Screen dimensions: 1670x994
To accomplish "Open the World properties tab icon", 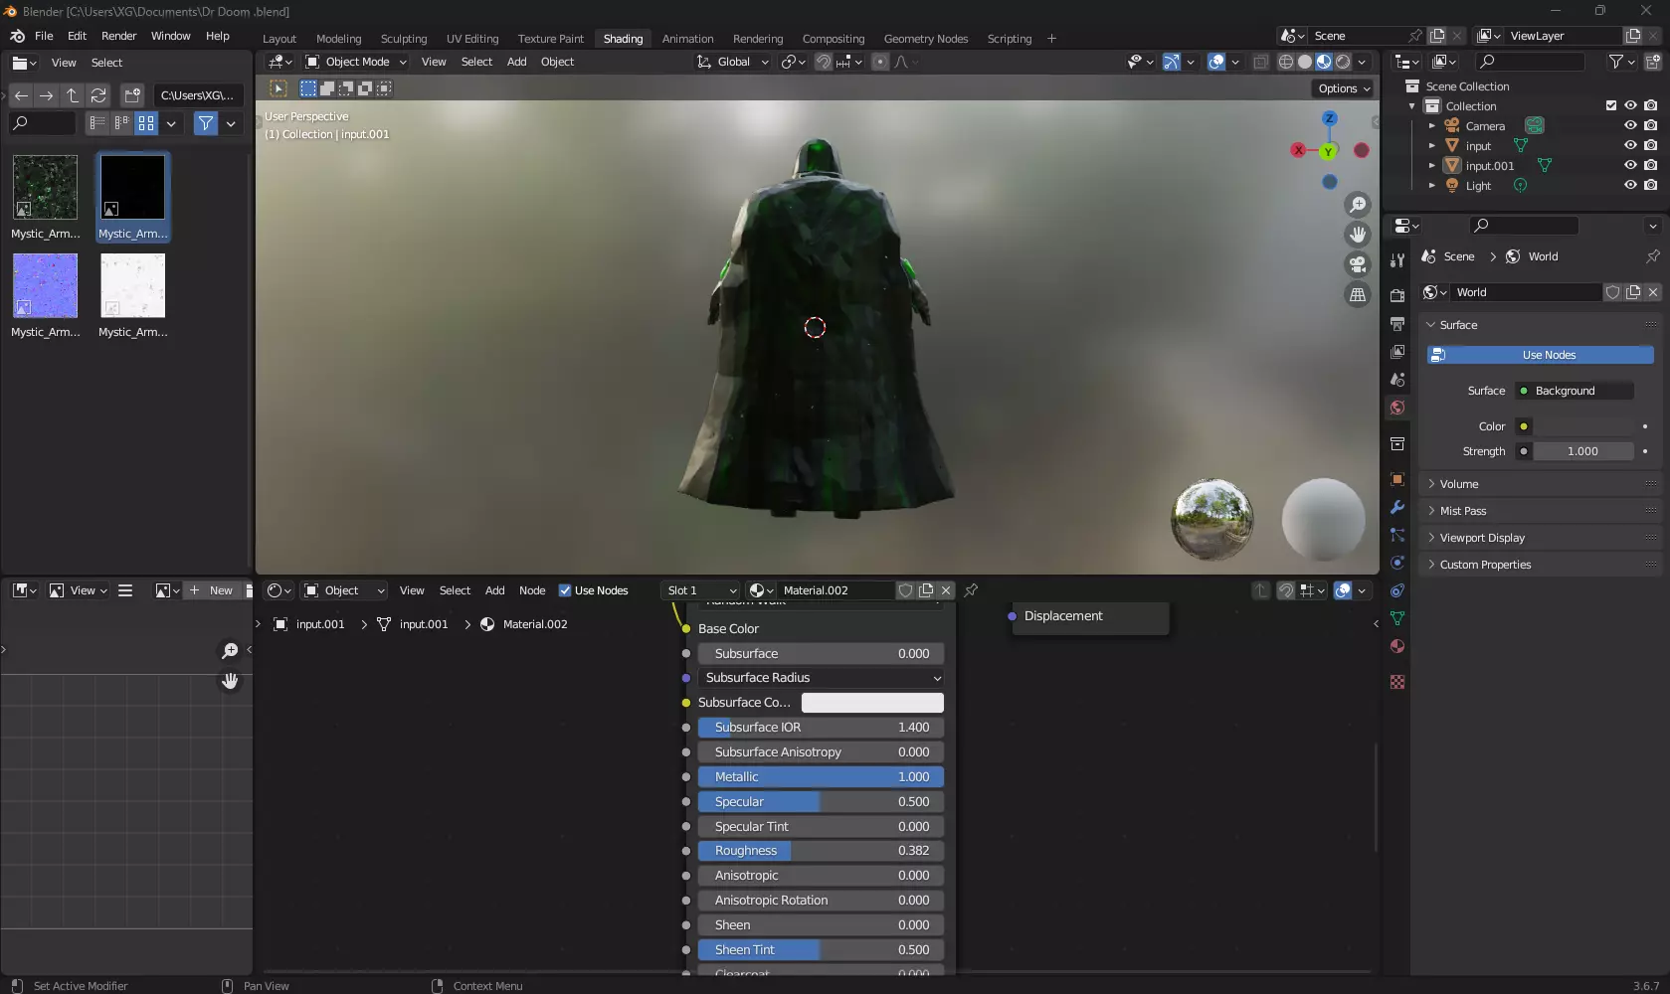I will [x=1397, y=408].
